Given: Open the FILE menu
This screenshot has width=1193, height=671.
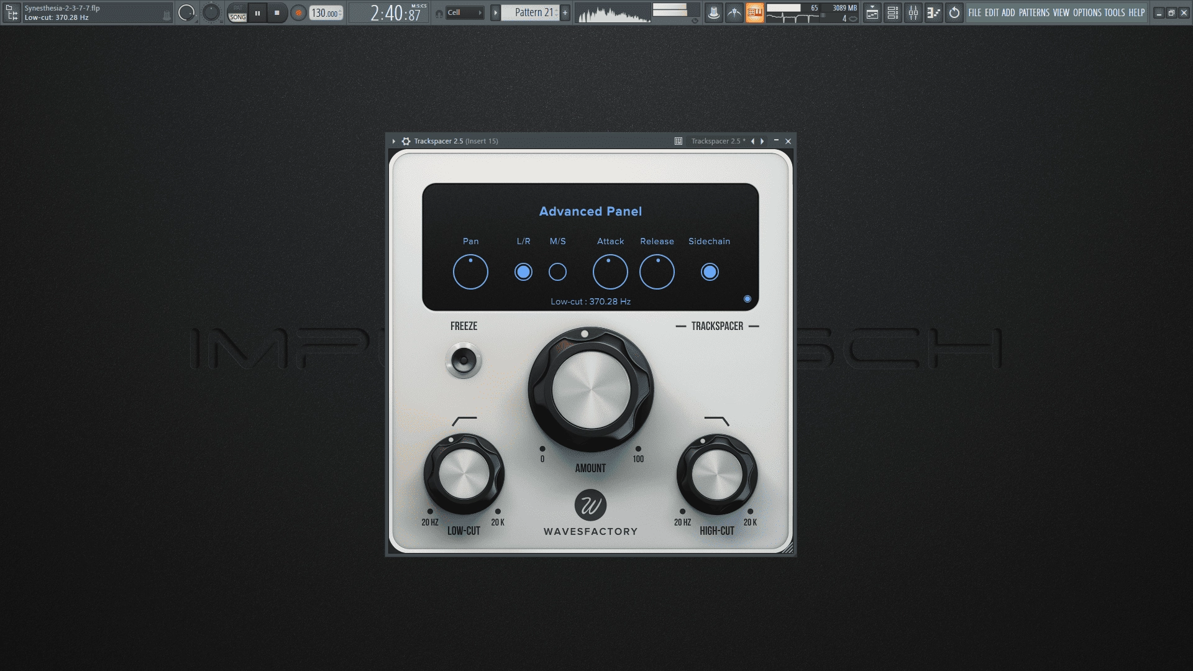Looking at the screenshot, I should [975, 12].
